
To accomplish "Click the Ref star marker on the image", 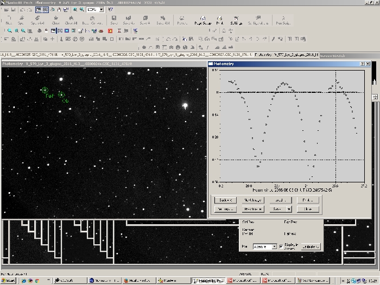I will pos(45,90).
